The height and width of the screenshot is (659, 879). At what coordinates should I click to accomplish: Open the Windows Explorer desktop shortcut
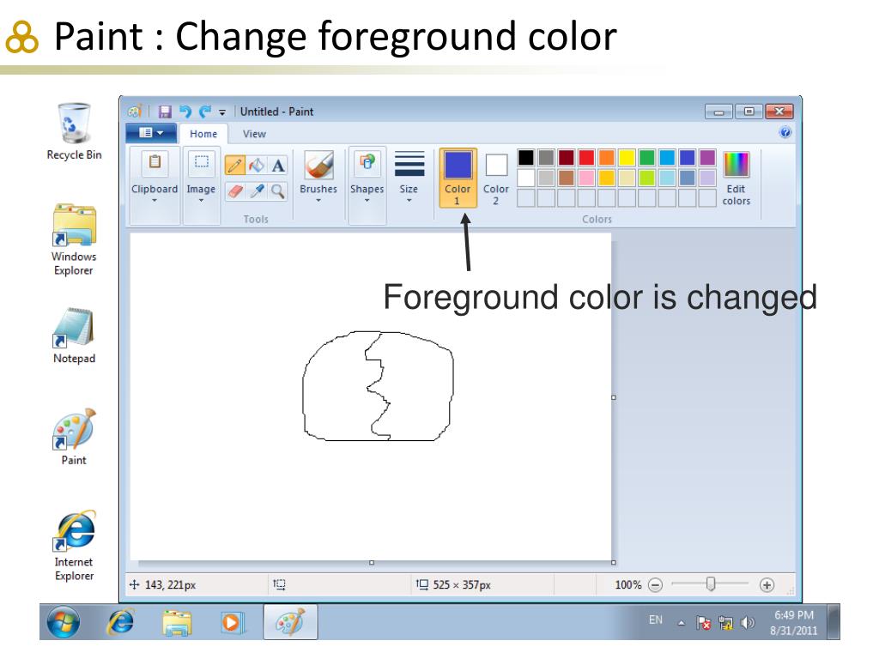coord(74,240)
